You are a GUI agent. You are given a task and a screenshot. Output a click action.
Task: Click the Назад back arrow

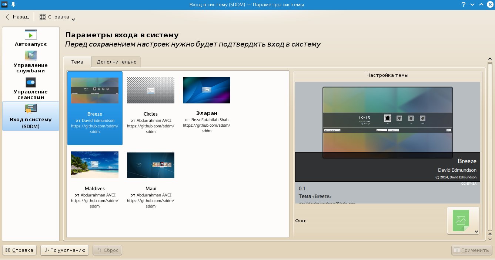(x=7, y=17)
